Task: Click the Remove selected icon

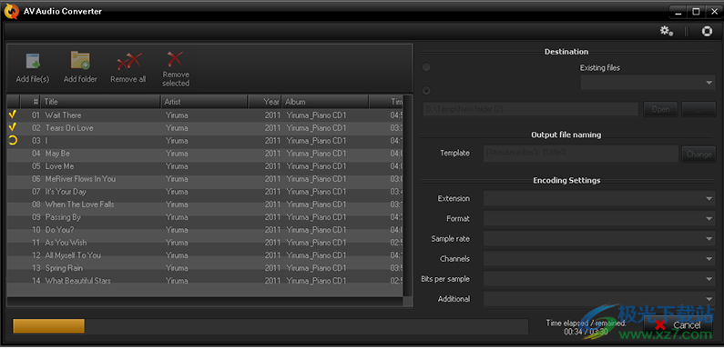Action: click(176, 58)
